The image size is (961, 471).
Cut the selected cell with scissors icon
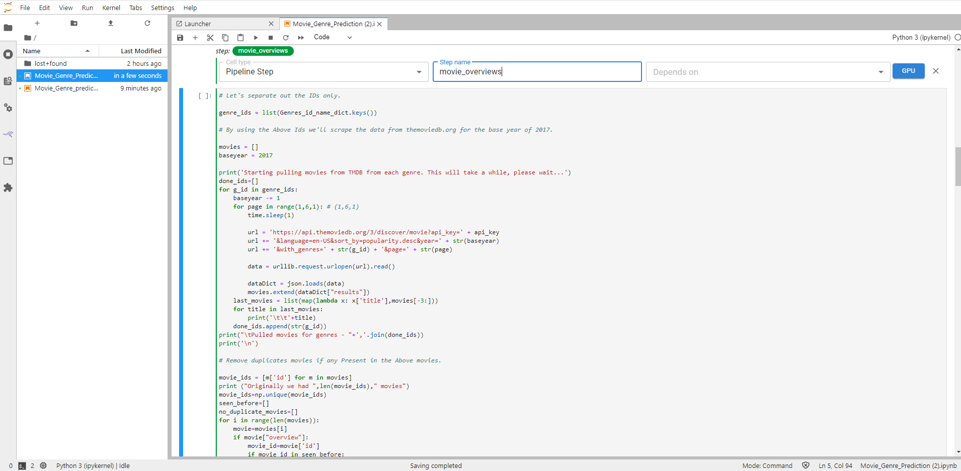pos(210,38)
